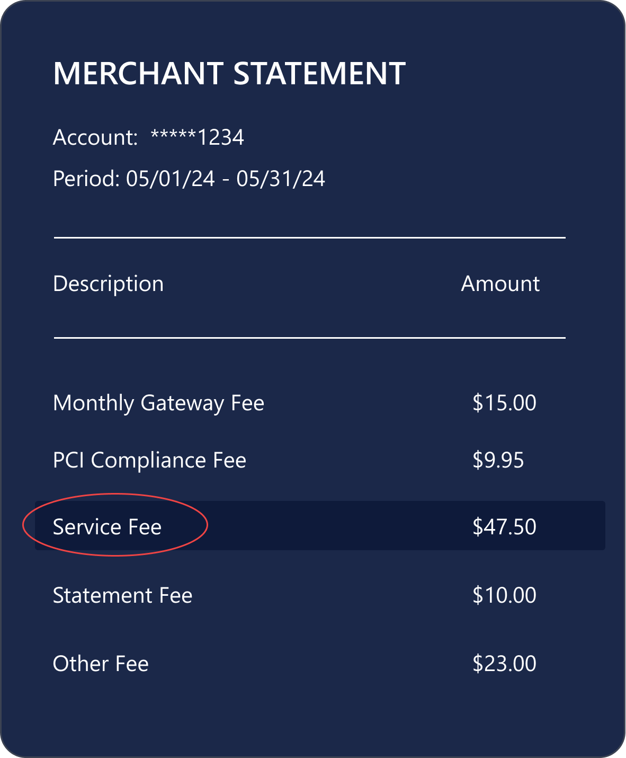Image resolution: width=626 pixels, height=758 pixels.
Task: Click the Description column header
Action: tap(108, 284)
